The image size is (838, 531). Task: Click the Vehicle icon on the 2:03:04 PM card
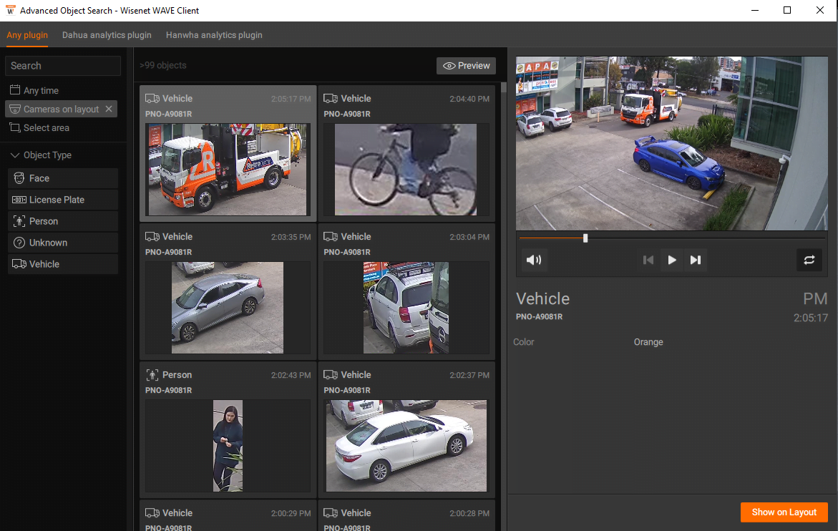click(x=331, y=237)
